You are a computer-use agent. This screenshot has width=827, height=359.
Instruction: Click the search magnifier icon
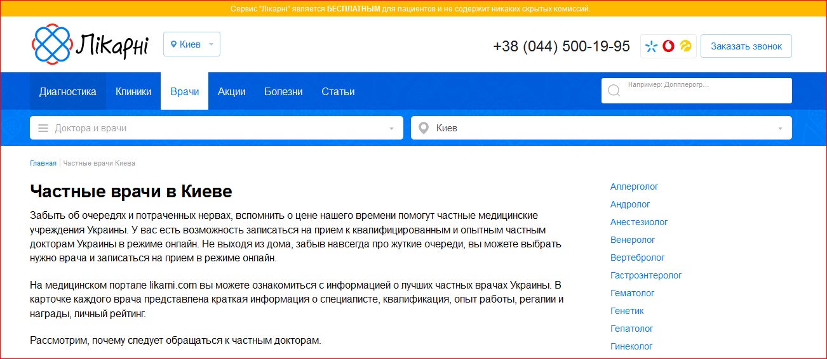pos(614,91)
